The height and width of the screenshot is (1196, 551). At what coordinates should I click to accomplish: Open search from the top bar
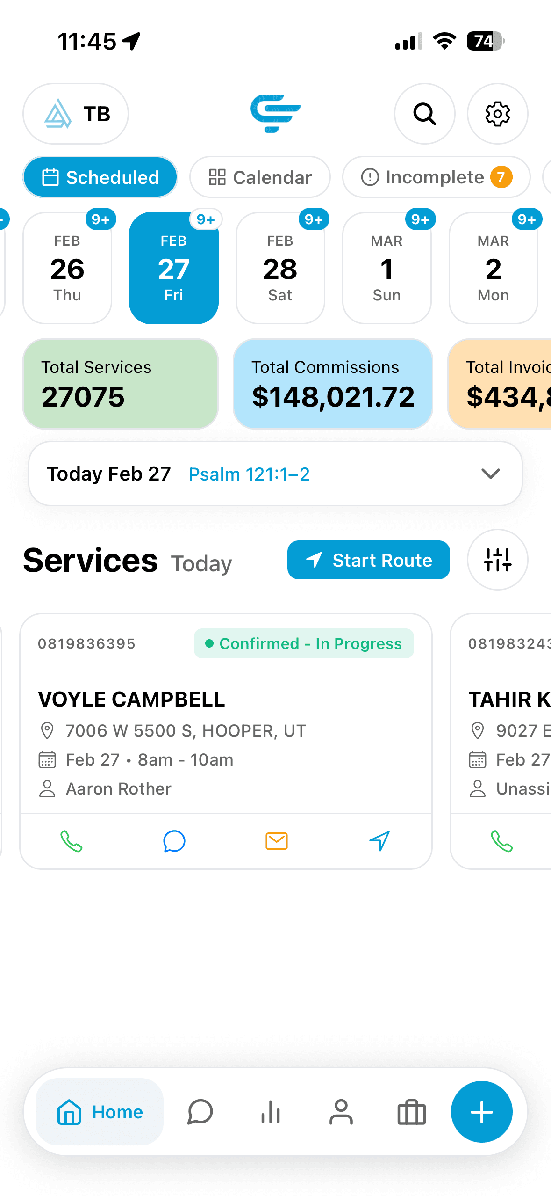tap(424, 114)
